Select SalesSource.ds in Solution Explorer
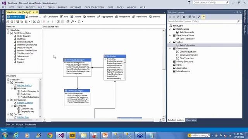 (x=186, y=32)
